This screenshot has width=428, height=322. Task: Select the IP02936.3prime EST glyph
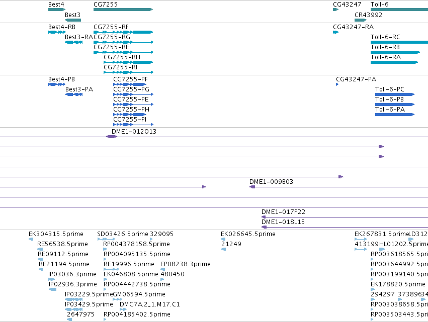(52, 289)
